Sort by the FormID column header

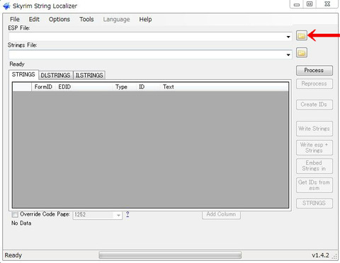point(43,87)
